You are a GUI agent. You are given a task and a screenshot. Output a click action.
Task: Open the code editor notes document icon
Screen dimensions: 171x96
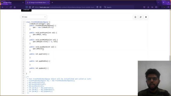(135, 17)
